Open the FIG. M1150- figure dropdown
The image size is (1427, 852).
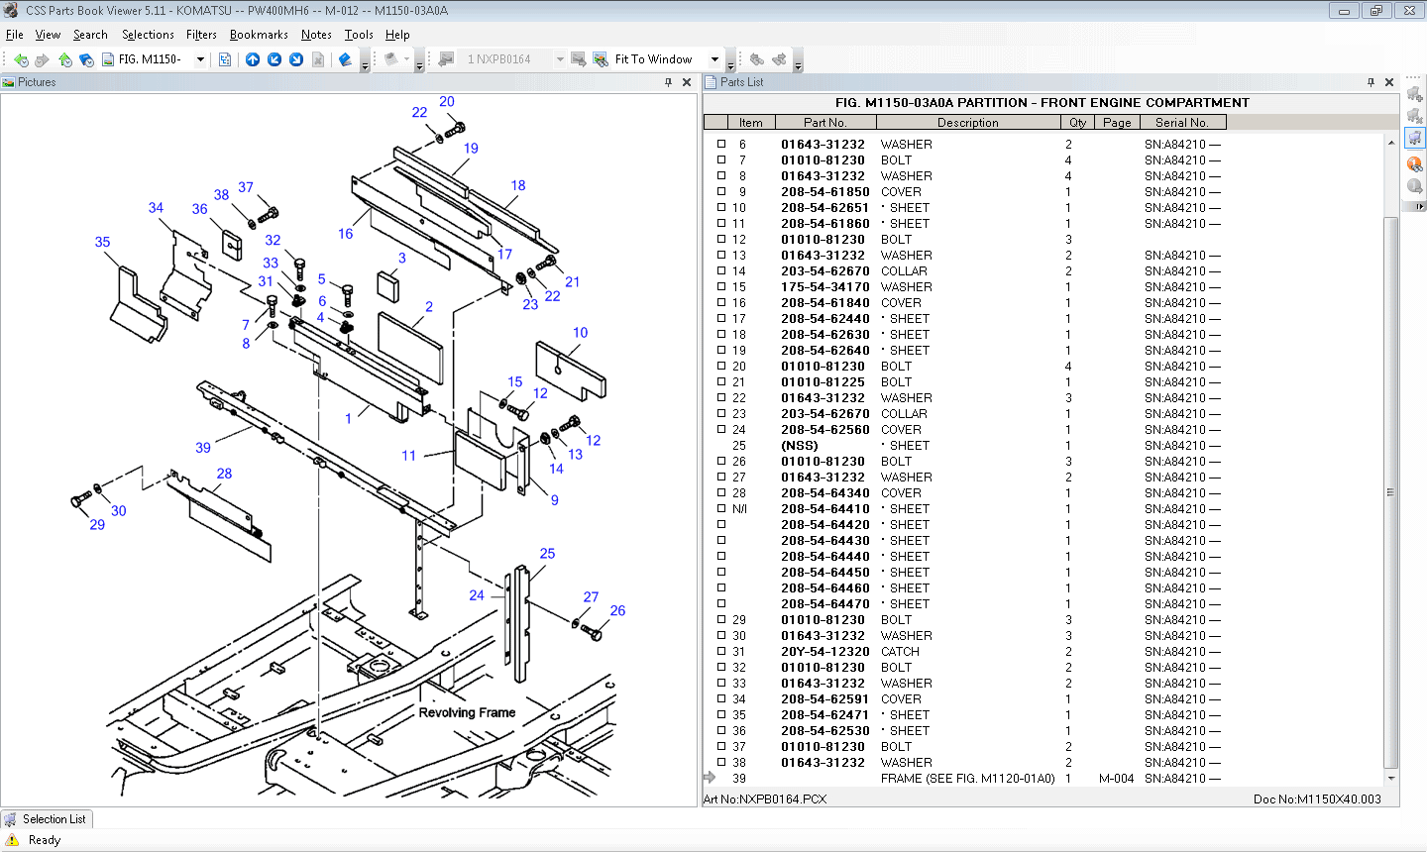(201, 59)
